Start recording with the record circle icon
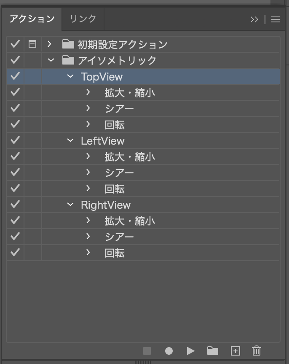Image resolution: width=289 pixels, height=364 pixels. 169,351
